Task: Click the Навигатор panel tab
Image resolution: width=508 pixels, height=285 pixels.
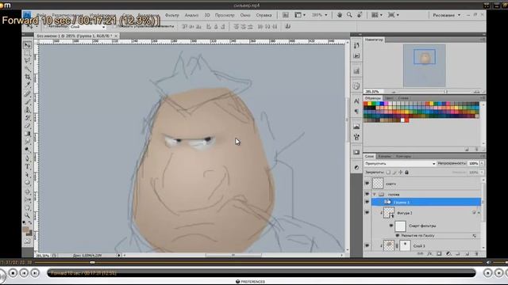Action: point(374,40)
